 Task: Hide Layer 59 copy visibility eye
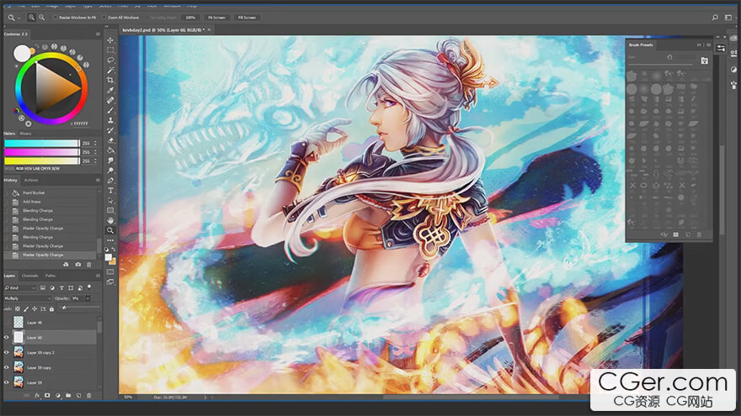[7, 367]
